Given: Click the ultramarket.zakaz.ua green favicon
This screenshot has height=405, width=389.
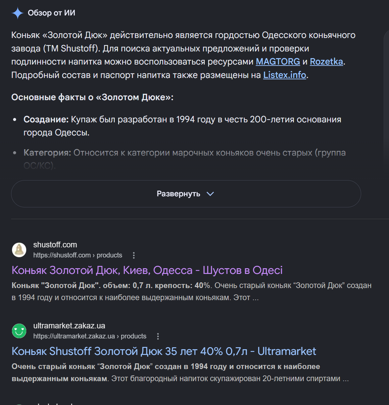Looking at the screenshot, I should (x=19, y=331).
